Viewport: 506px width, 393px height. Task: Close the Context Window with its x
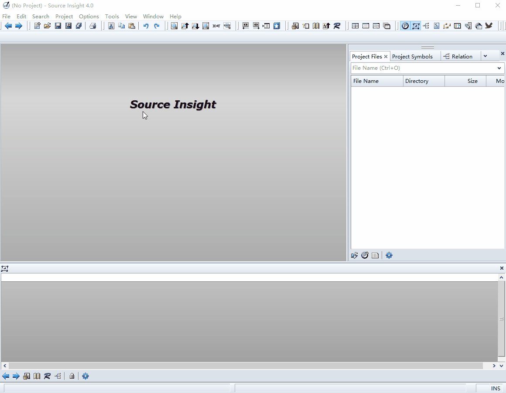[502, 268]
